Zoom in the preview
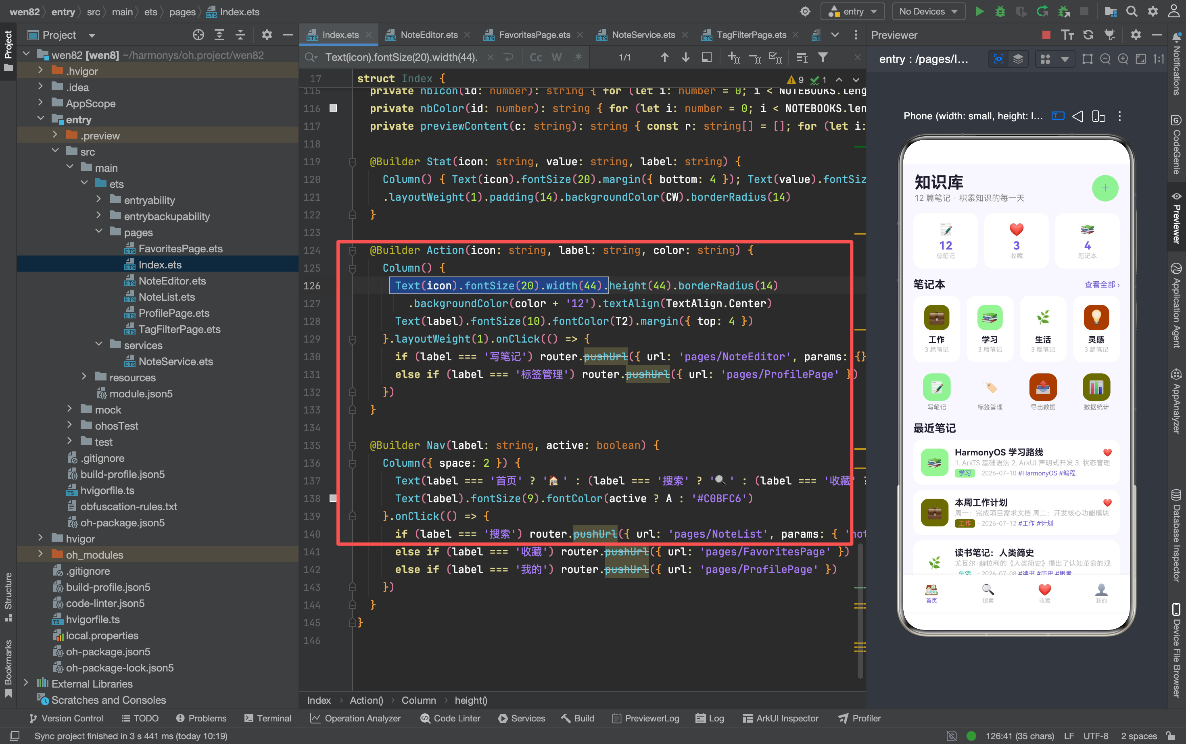 (x=1123, y=59)
